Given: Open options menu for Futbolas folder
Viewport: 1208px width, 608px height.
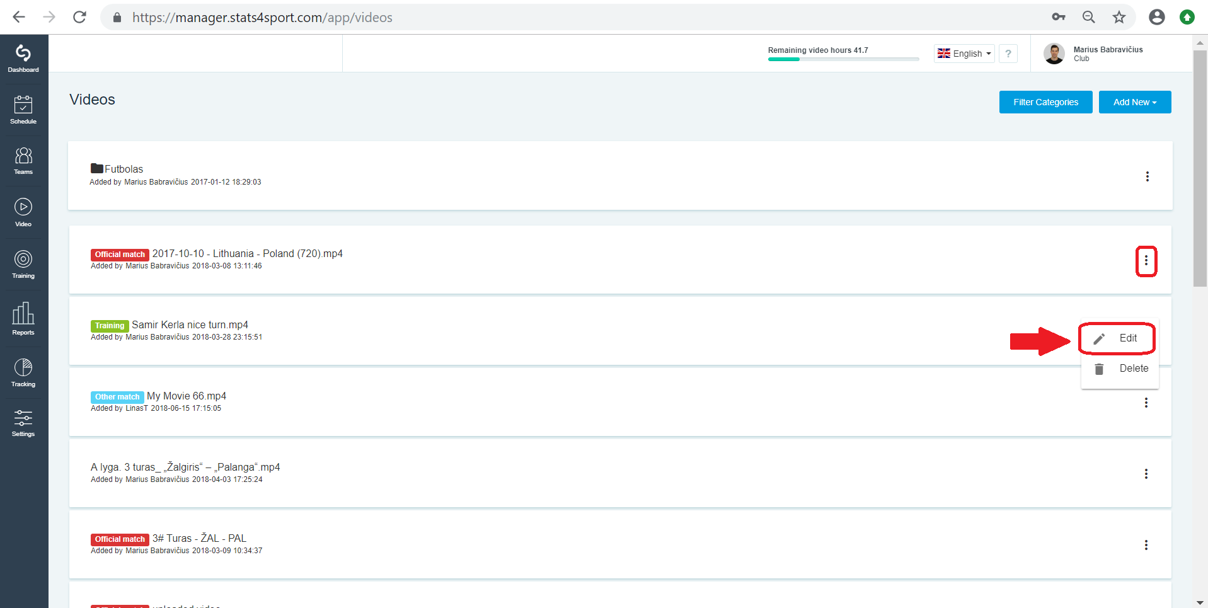Looking at the screenshot, I should click(x=1148, y=176).
